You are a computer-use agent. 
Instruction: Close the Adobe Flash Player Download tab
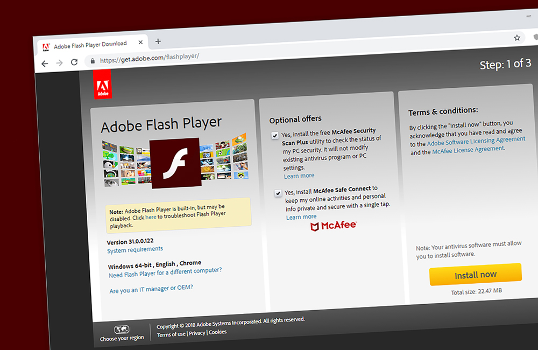140,42
